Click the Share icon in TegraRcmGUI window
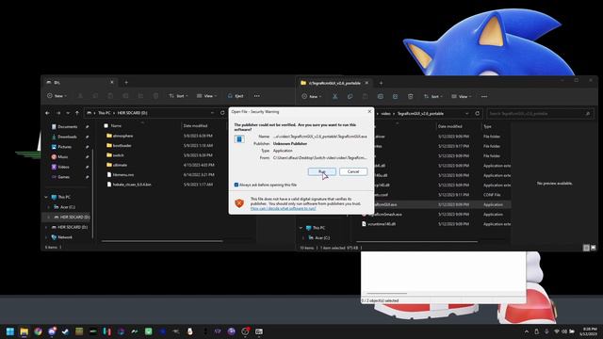 click(396, 96)
